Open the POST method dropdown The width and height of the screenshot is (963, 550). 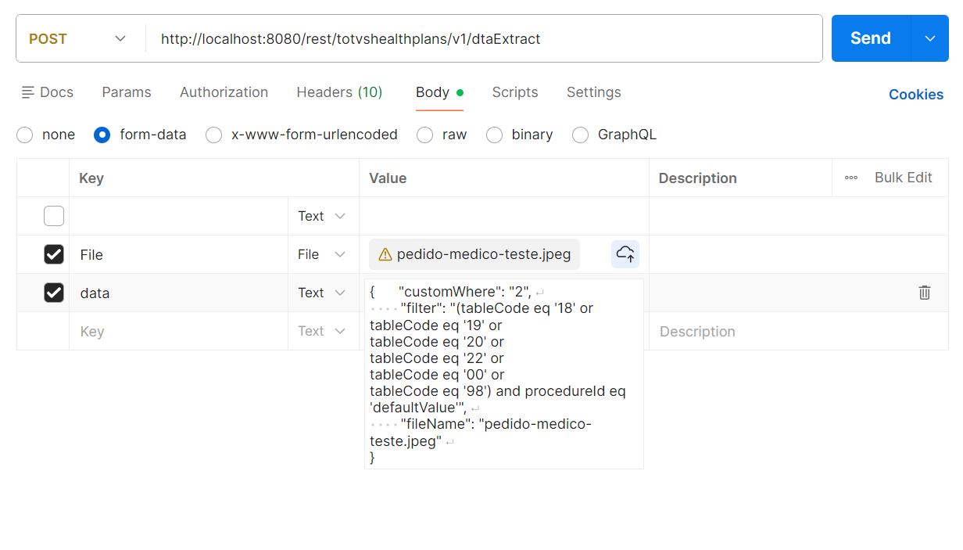click(78, 38)
